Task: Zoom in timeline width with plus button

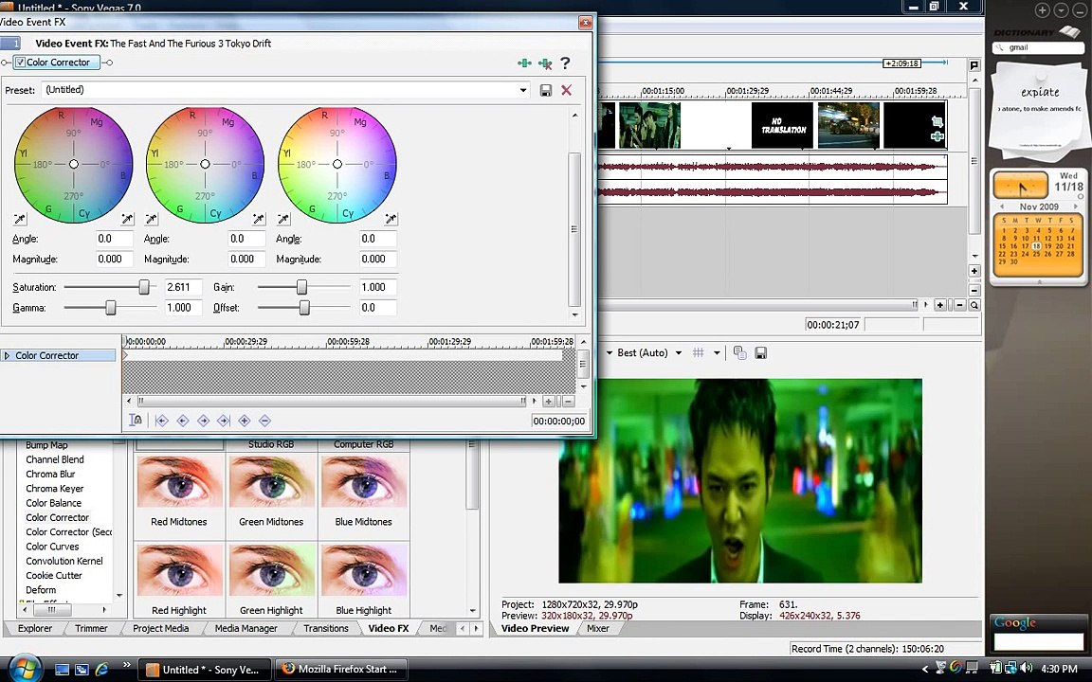Action: (x=940, y=305)
